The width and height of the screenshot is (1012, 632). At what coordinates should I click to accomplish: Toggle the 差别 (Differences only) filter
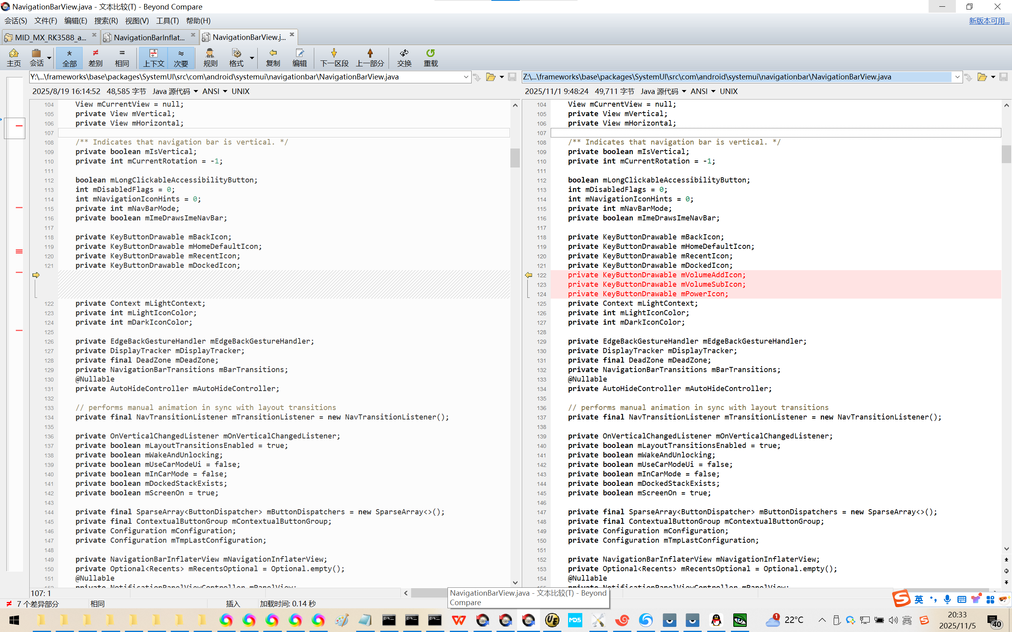(95, 57)
